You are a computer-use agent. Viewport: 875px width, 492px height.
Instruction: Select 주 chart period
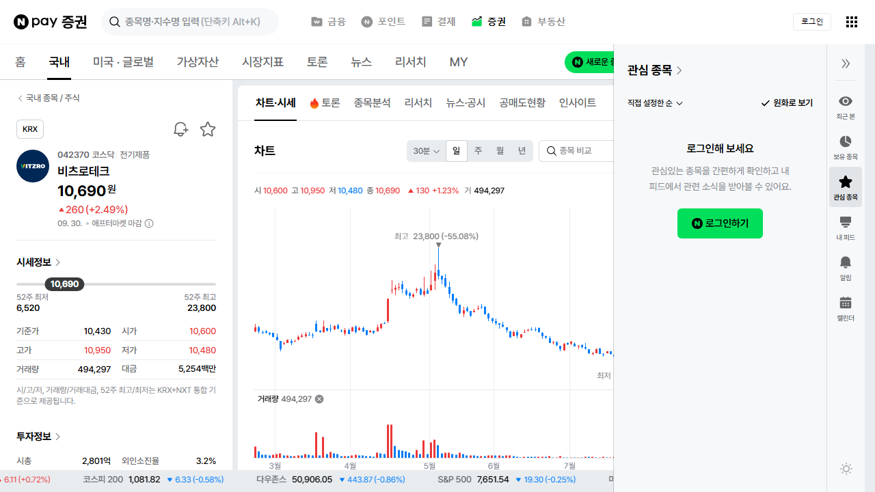pyautogui.click(x=478, y=151)
